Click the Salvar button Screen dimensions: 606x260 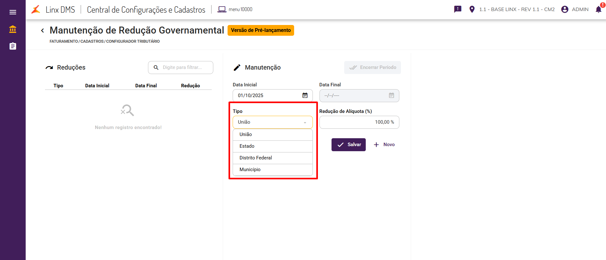(x=348, y=145)
